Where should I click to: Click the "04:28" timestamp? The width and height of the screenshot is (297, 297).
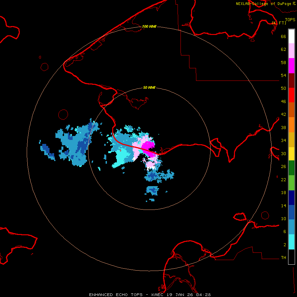(203, 295)
